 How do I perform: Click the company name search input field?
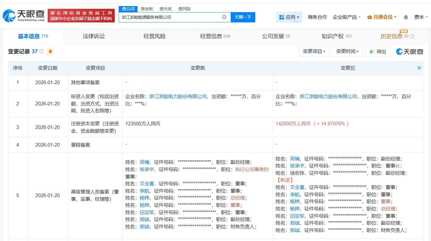pos(170,17)
